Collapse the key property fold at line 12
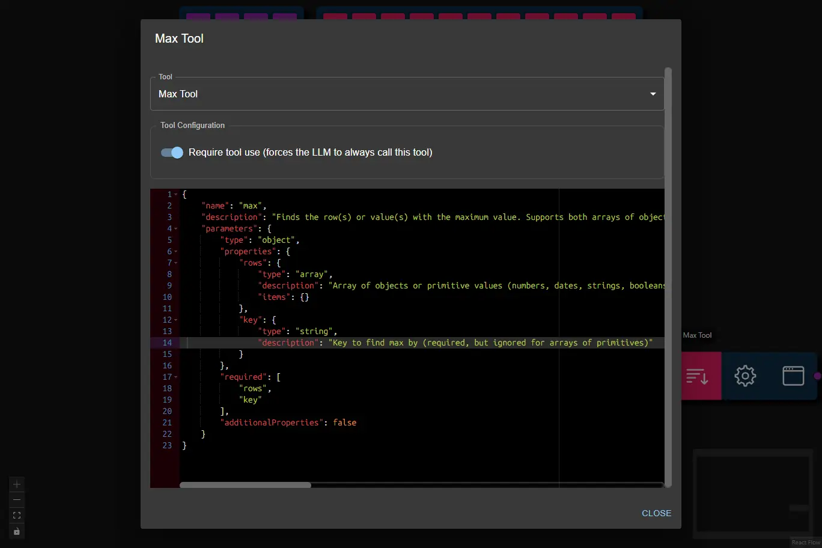Screen dimensions: 822x548 pos(175,320)
